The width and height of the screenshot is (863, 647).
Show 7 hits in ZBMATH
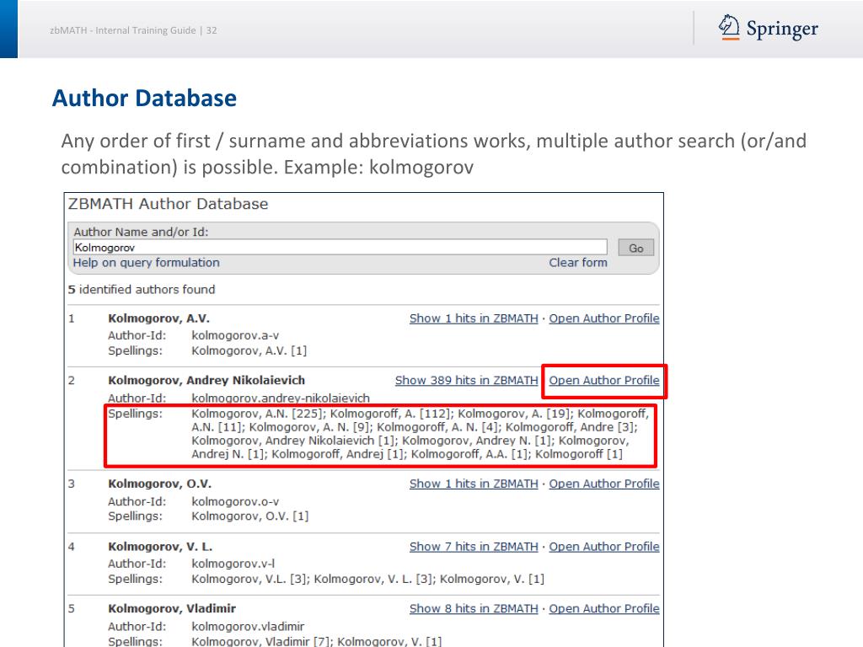tap(474, 546)
